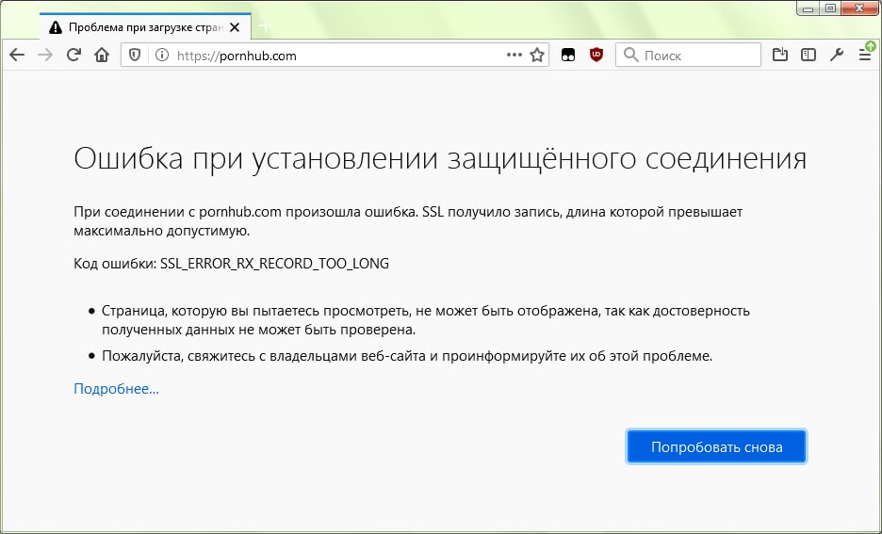Open the developer tools wrench icon
882x534 pixels.
tap(837, 55)
